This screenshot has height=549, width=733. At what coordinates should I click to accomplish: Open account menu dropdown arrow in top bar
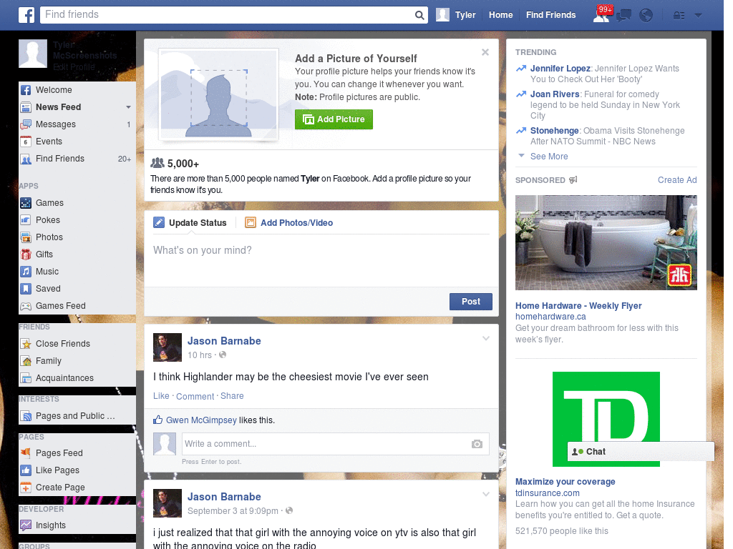coord(699,16)
